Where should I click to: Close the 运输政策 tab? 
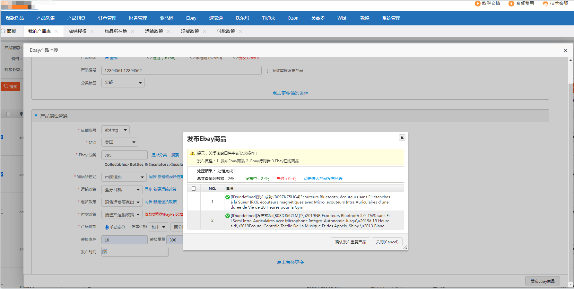[x=169, y=31]
